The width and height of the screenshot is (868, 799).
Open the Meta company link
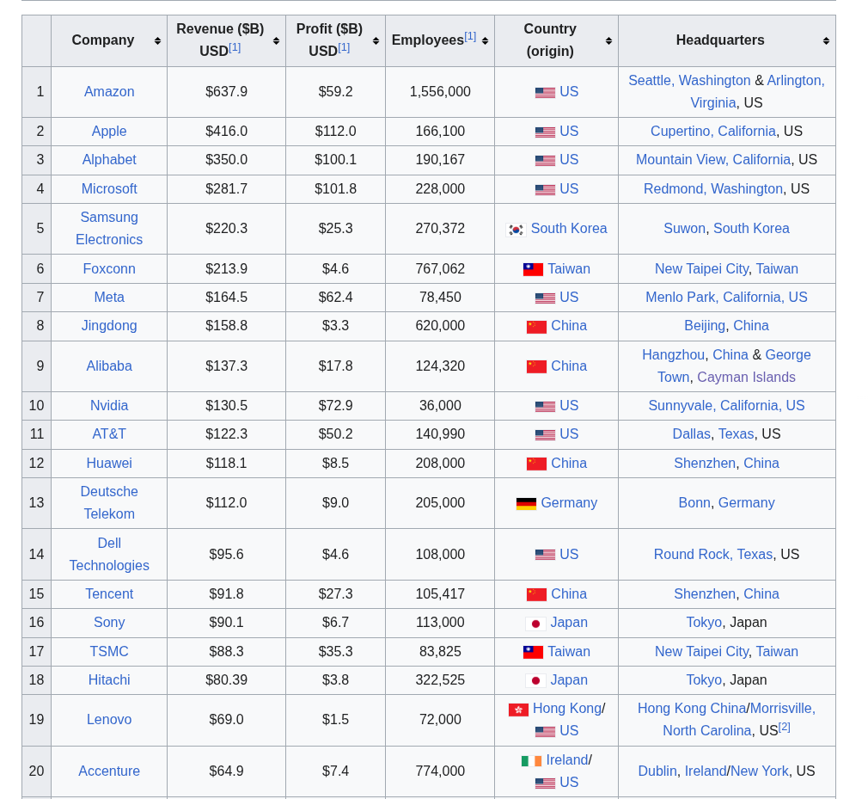pyautogui.click(x=109, y=297)
